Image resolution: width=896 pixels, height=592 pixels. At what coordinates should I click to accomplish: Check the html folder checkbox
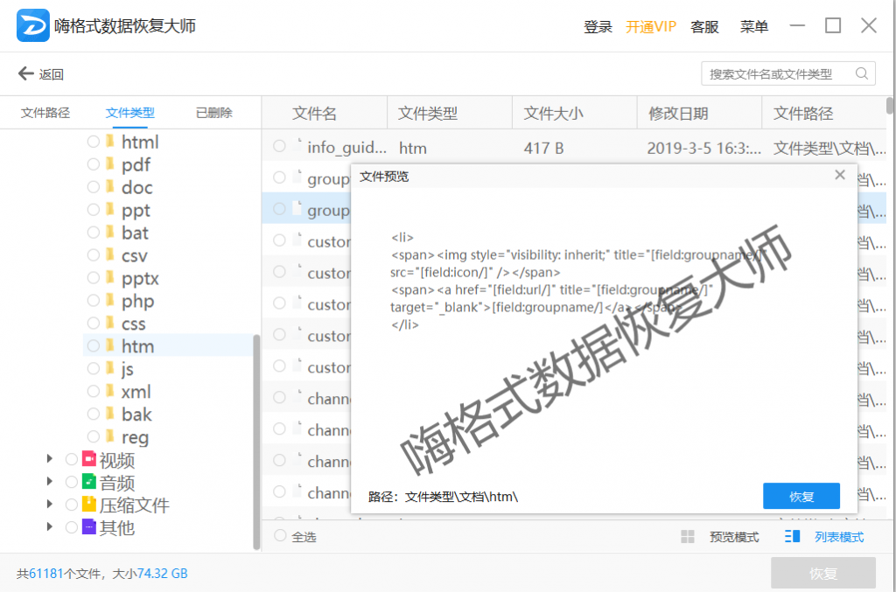93,141
